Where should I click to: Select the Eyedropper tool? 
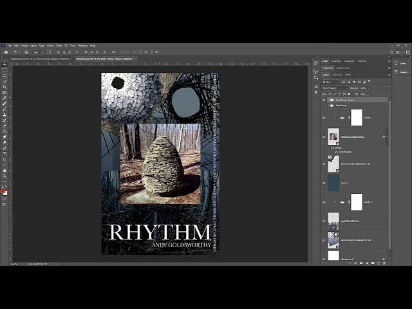click(x=5, y=98)
